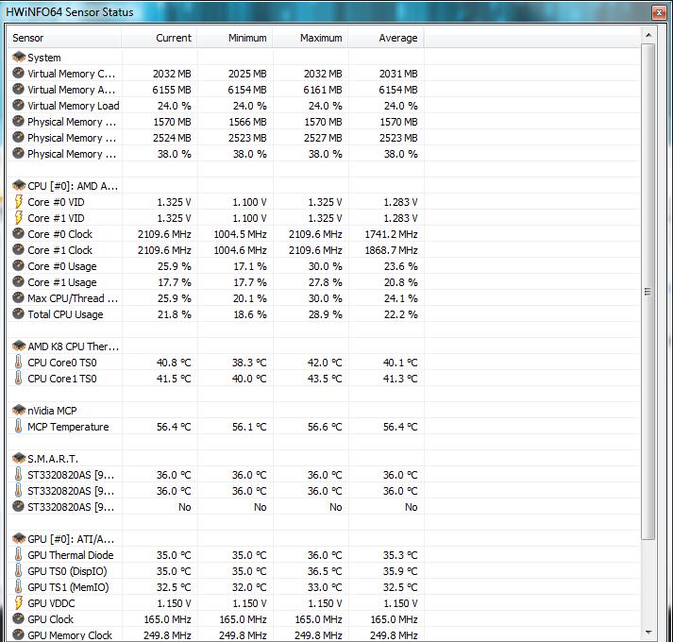Click the nVidia MCP group chip icon
The image size is (673, 642).
click(19, 410)
